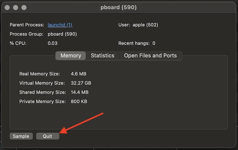Close the pboard process window

(x=7, y=7)
